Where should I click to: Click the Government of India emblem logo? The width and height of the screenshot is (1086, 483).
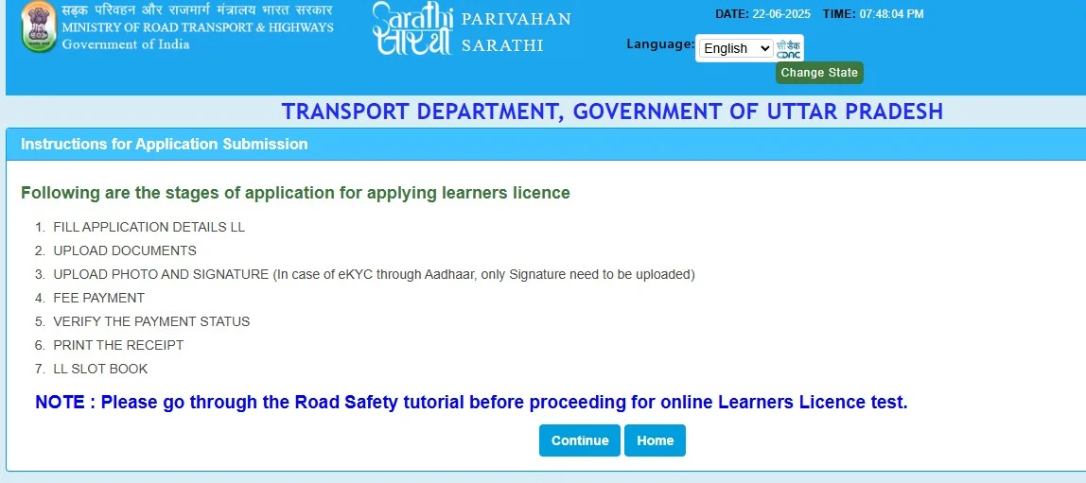point(39,27)
